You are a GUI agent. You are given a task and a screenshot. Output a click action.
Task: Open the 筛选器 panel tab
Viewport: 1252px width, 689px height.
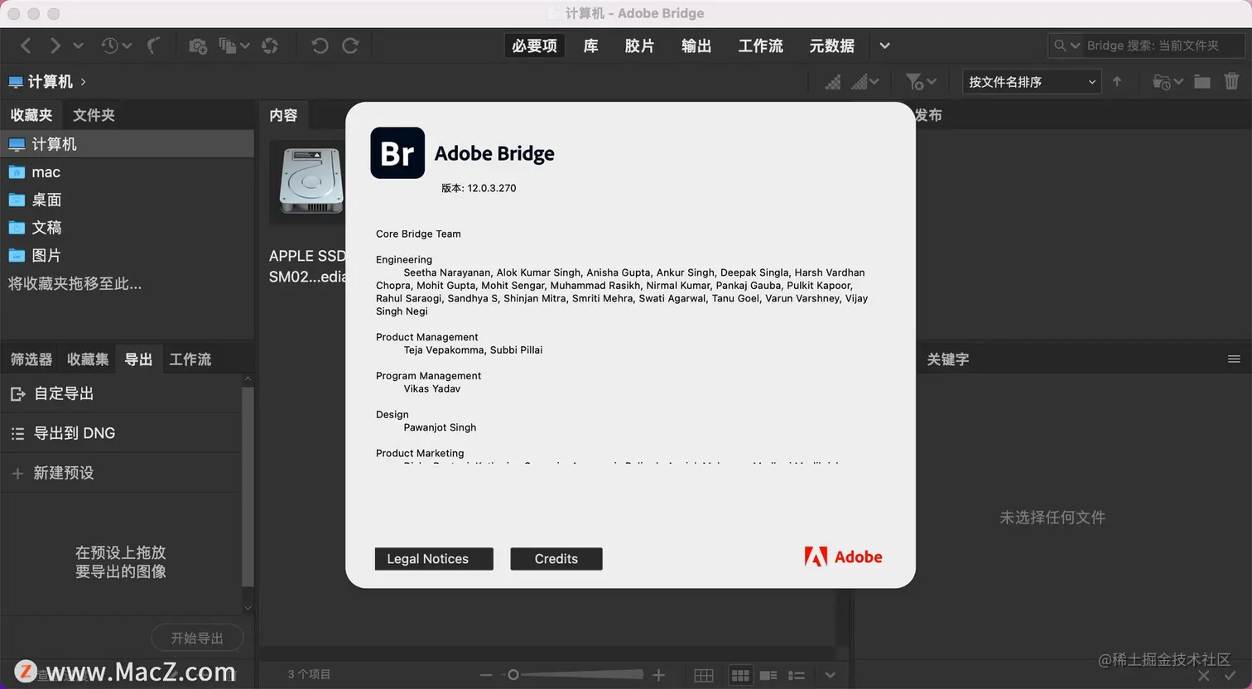[x=31, y=359]
